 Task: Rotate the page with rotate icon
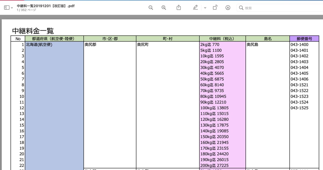[x=215, y=8]
